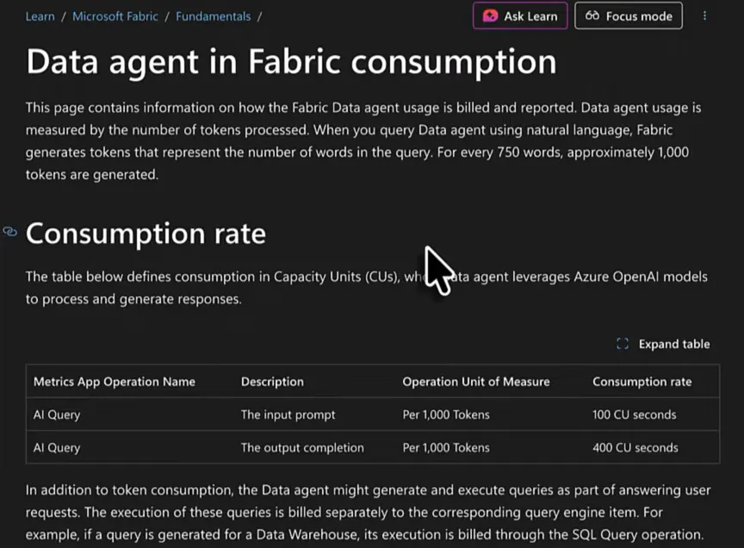Viewport: 744px width, 548px height.
Task: Click Per 1,000 Tokens in input prompt row
Action: 446,414
